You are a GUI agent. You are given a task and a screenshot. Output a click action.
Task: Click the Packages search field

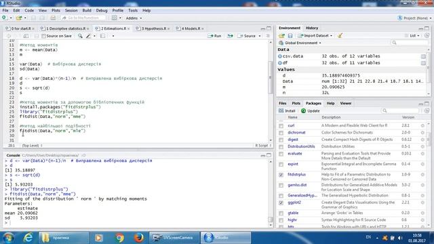point(400,110)
